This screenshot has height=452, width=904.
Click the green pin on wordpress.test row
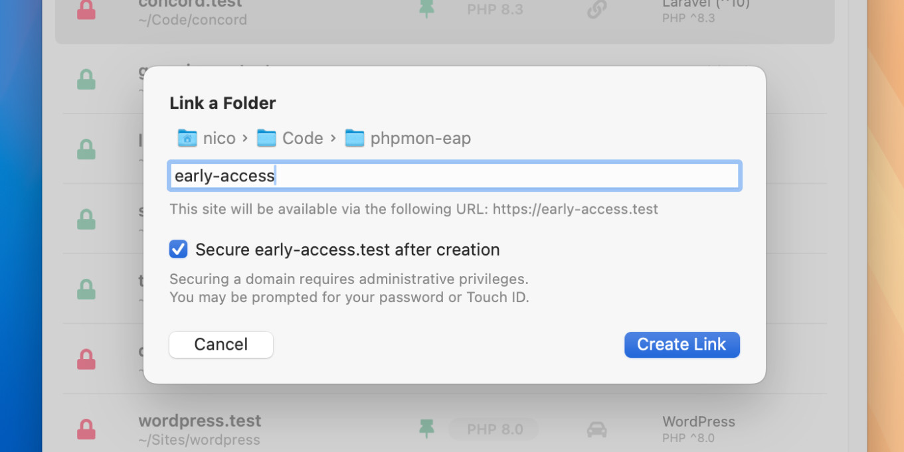(x=426, y=429)
